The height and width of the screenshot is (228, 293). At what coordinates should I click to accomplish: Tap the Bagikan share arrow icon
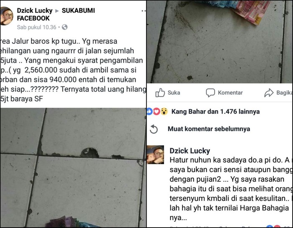(x=269, y=93)
